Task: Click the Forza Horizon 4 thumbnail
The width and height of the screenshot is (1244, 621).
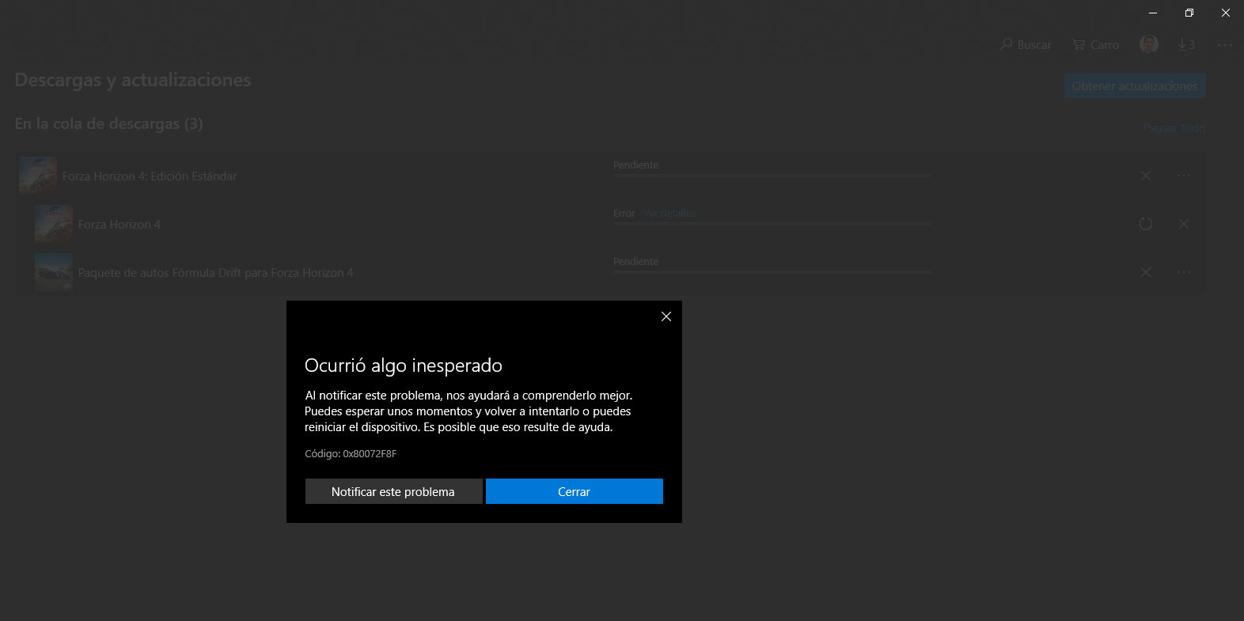Action: coord(54,224)
